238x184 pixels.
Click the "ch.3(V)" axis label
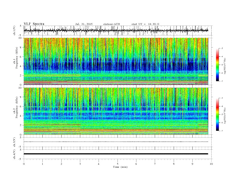coord(14,142)
